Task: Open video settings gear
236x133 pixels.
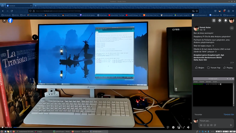Action: [x=173, y=127]
